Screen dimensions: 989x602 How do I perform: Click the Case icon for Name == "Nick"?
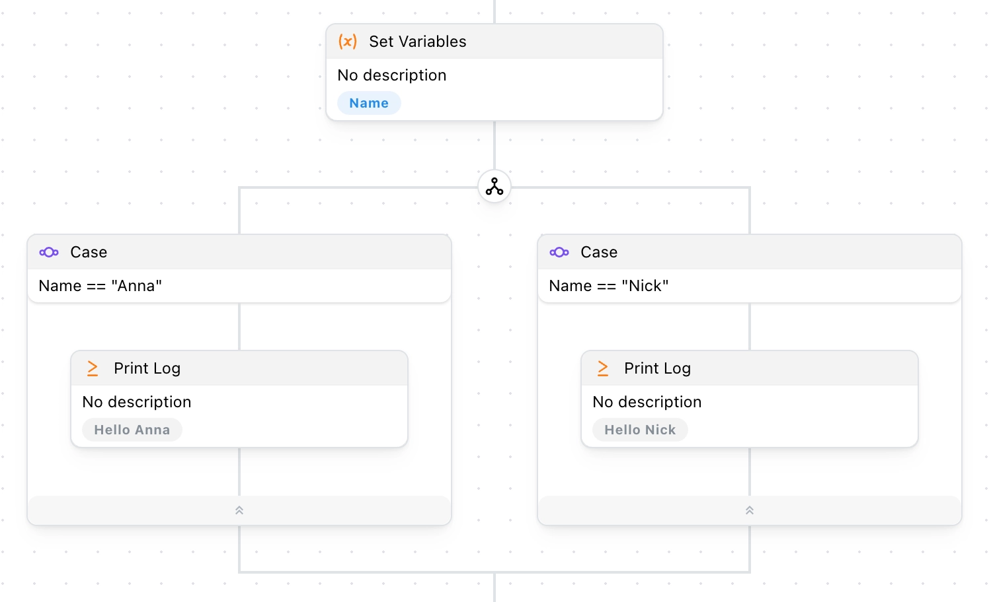click(x=559, y=252)
